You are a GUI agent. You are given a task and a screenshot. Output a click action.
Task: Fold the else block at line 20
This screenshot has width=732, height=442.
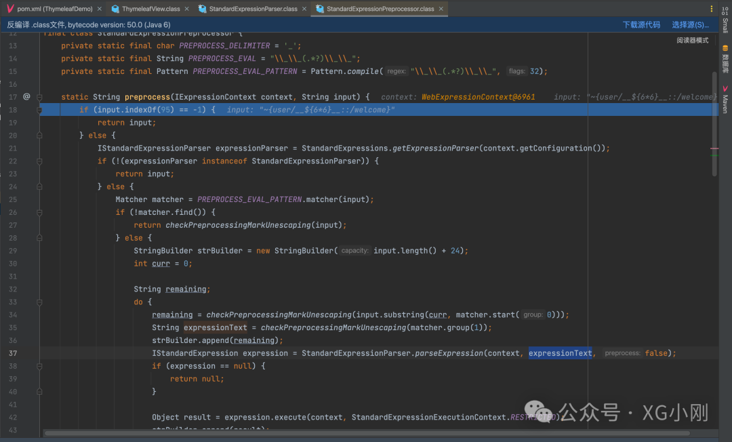(x=40, y=136)
